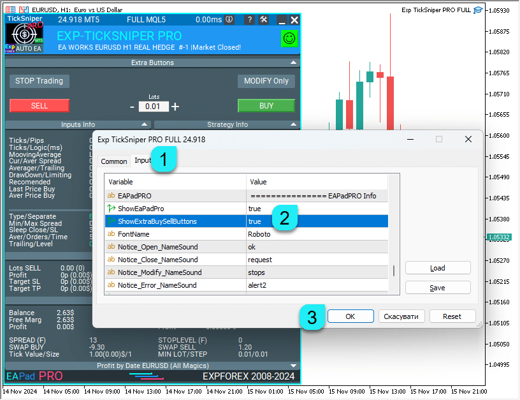Switch to the Common tab
Screen dimensions: 520x400
(x=114, y=161)
